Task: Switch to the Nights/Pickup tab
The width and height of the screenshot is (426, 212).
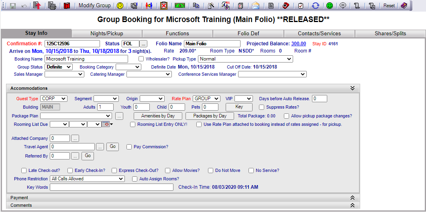Action: 107,34
